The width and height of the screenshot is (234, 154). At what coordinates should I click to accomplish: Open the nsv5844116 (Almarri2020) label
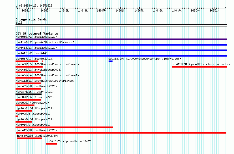pos(35,92)
